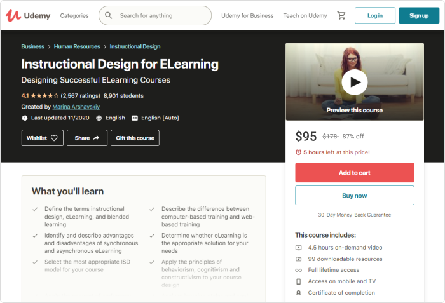445x303 pixels.
Task: Go to Business breadcrumb
Action: 32,46
